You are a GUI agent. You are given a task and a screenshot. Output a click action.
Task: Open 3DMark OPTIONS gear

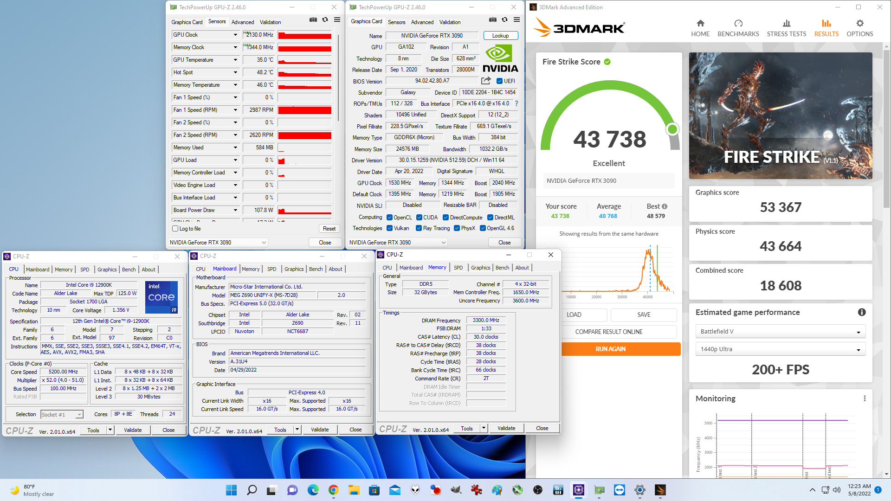(859, 28)
